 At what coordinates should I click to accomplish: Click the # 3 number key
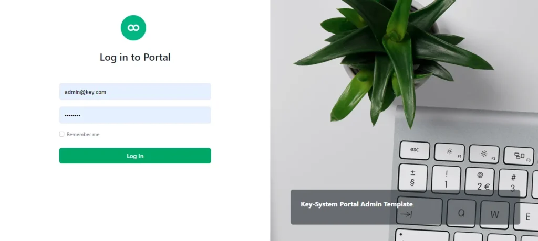coord(513,183)
